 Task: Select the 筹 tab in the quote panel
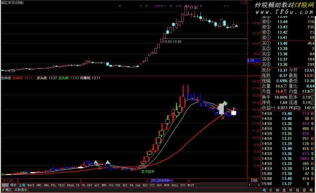click(x=311, y=190)
